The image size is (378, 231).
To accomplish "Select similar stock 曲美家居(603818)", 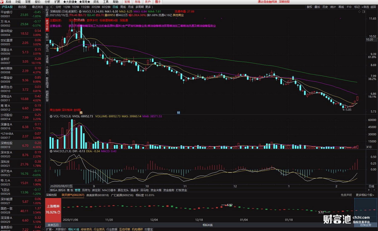I will coord(98,195).
